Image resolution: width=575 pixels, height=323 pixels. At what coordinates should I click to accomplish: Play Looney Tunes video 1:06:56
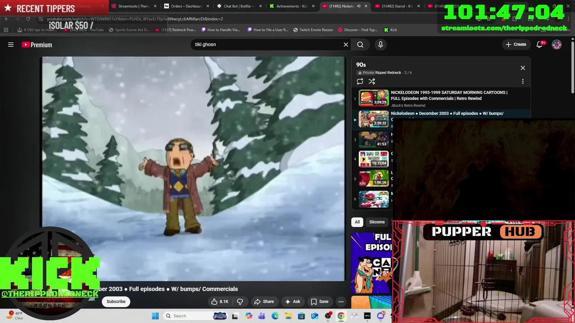[x=373, y=179]
